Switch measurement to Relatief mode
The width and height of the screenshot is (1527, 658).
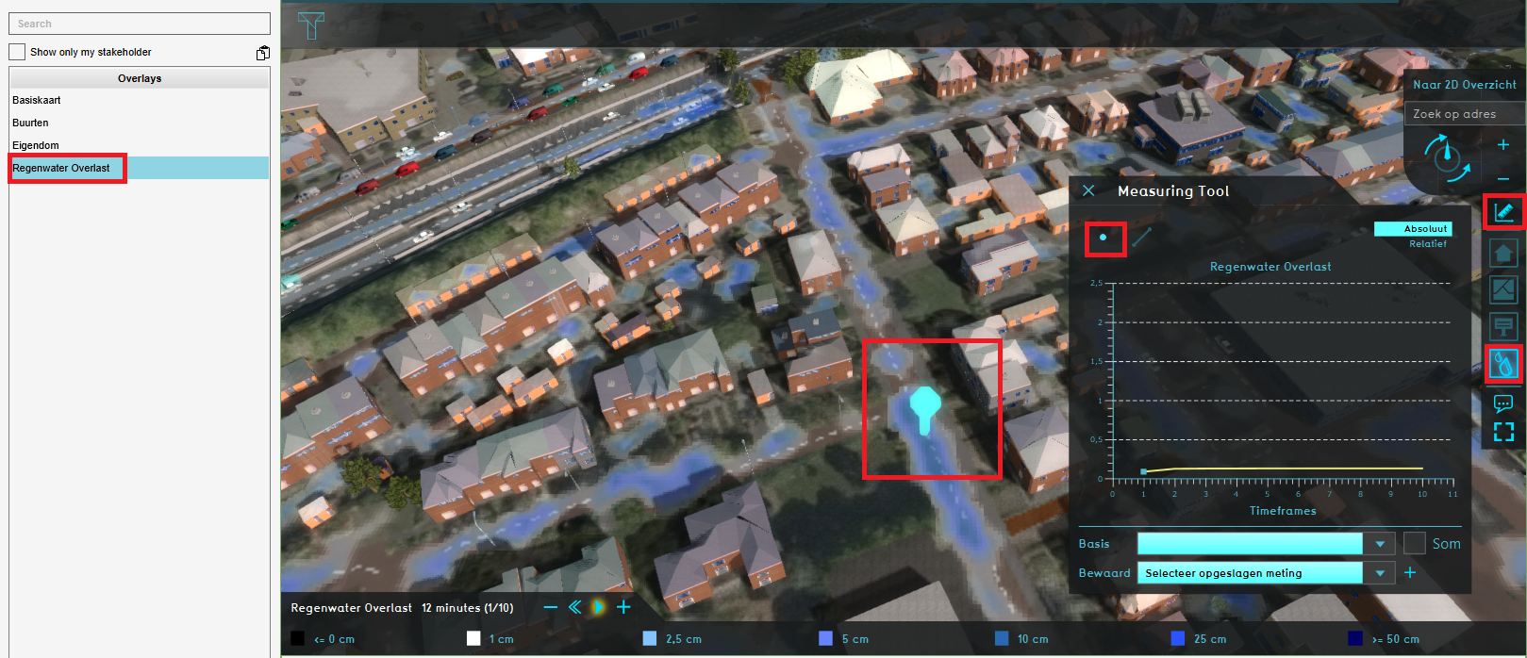point(1427,244)
